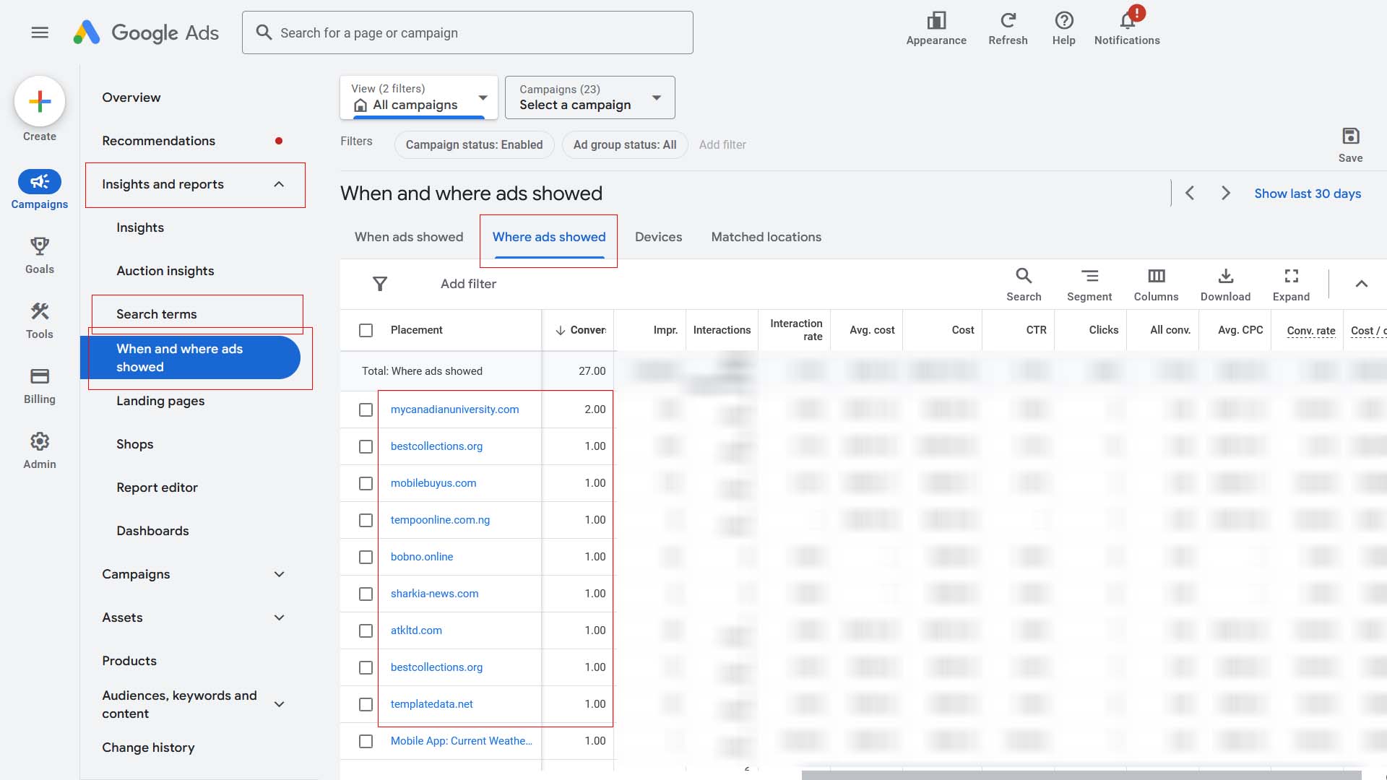Screen dimensions: 1387x780
Task: Select the Where ads showed tab
Action: [549, 237]
